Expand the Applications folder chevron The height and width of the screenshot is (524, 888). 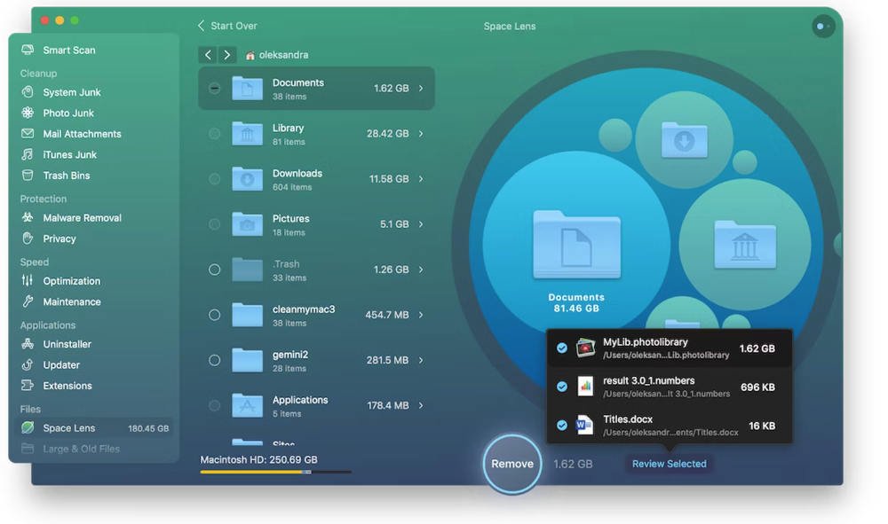click(x=421, y=405)
